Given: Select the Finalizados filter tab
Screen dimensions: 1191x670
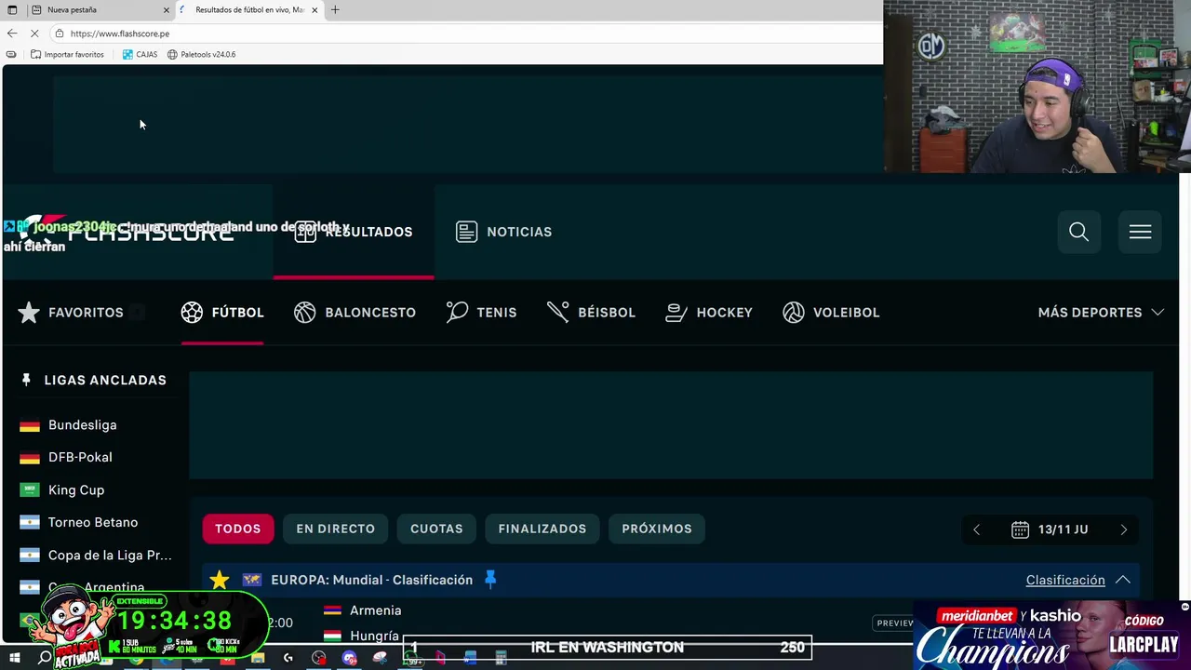Looking at the screenshot, I should pos(542,529).
